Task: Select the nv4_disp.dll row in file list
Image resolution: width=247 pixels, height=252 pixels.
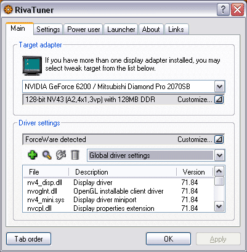Action: [x=118, y=183]
